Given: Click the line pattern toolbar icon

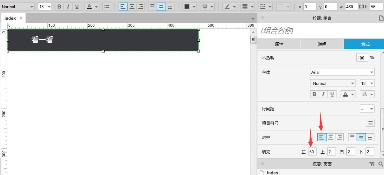Looking at the screenshot, I should 263,7.
